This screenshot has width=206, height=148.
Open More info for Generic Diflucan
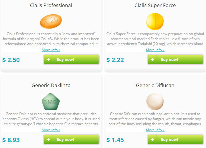click(155, 130)
